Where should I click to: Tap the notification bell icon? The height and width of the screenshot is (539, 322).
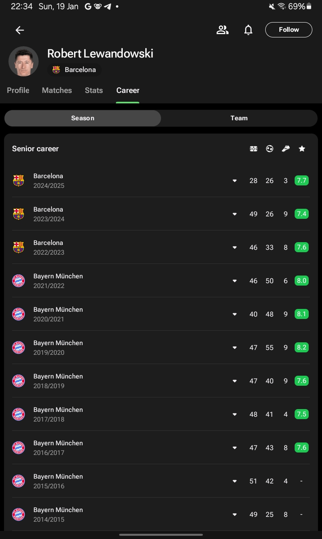click(248, 30)
